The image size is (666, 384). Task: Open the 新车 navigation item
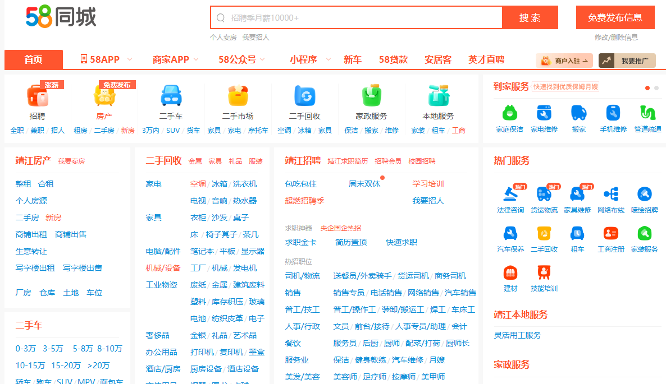pos(353,60)
